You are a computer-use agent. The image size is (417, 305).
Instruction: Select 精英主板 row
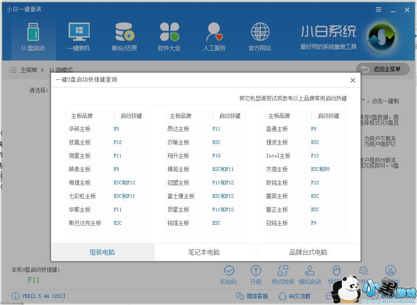click(x=205, y=169)
